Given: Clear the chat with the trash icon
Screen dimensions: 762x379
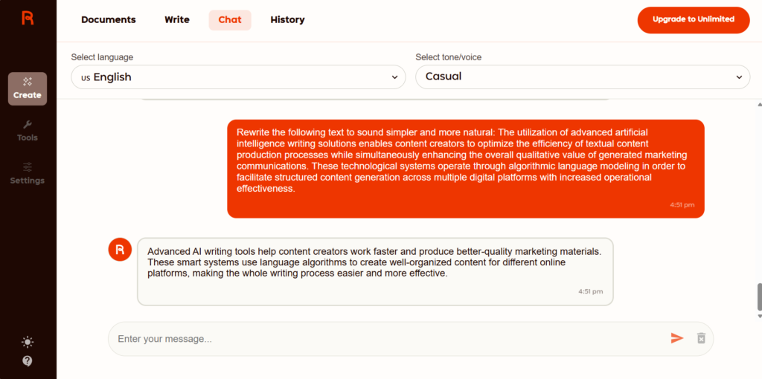Looking at the screenshot, I should pyautogui.click(x=701, y=338).
